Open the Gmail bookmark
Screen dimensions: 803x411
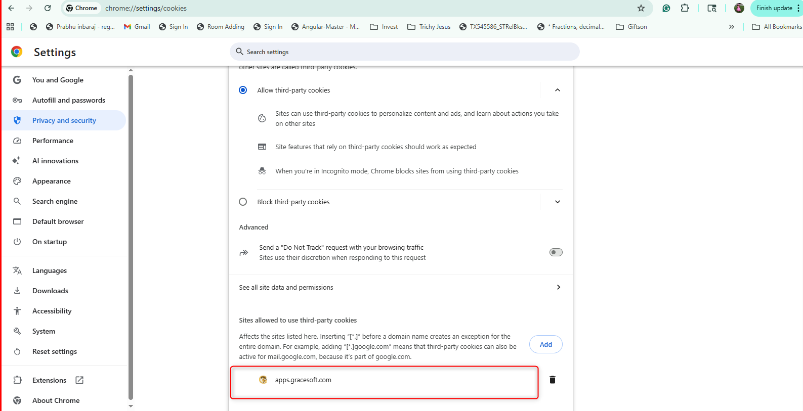tap(137, 27)
